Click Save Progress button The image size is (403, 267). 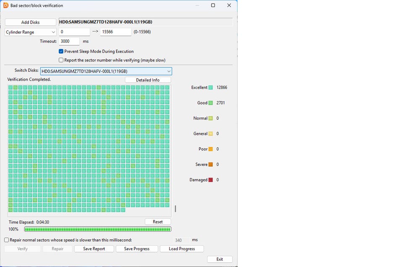click(x=137, y=249)
